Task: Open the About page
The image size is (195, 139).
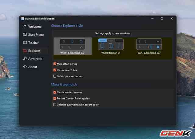Action: 35,67
